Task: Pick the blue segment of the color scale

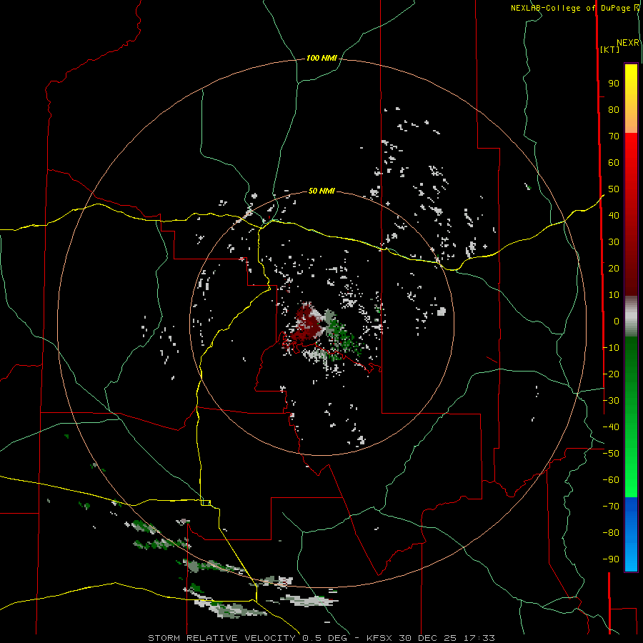Action: 631,534
